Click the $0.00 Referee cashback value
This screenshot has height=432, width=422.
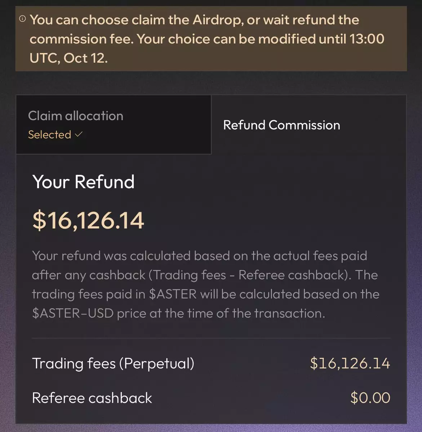click(370, 398)
